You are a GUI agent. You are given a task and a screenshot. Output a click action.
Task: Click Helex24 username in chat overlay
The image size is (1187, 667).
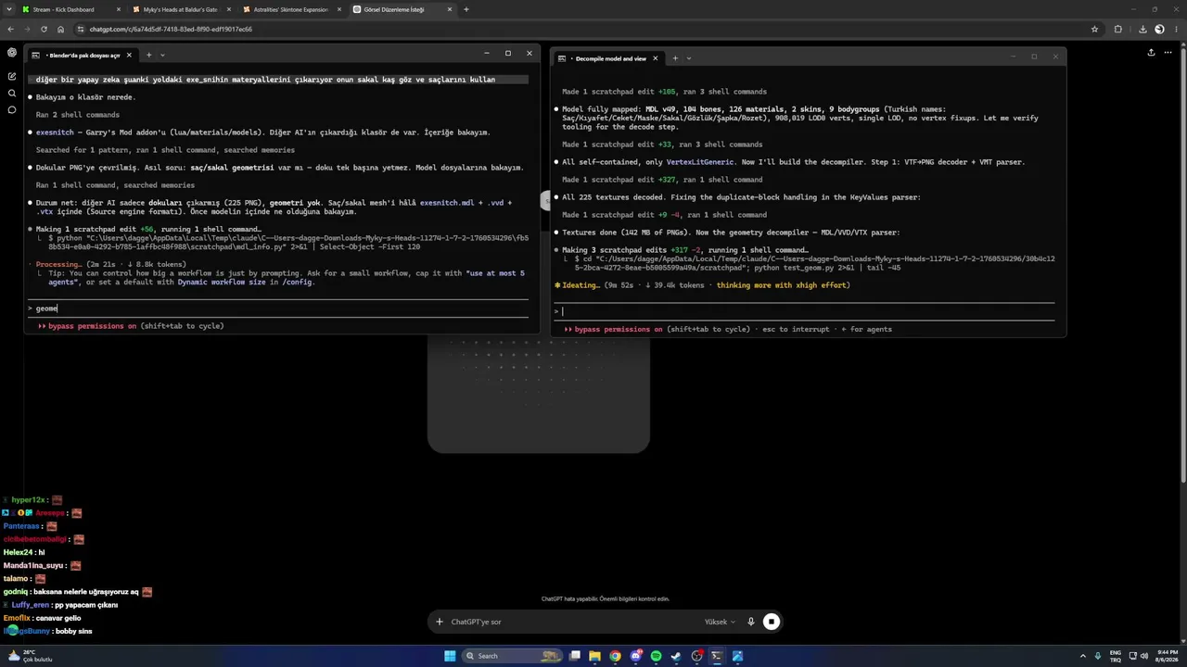pyautogui.click(x=18, y=552)
